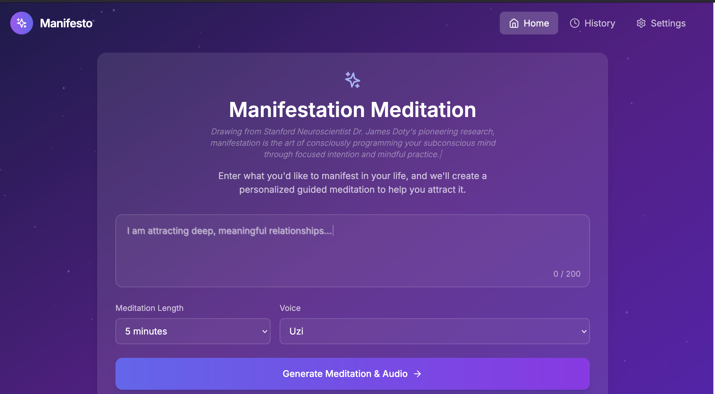This screenshot has height=394, width=715.
Task: Click the Manifesto sparkle logo icon
Action: pos(22,23)
